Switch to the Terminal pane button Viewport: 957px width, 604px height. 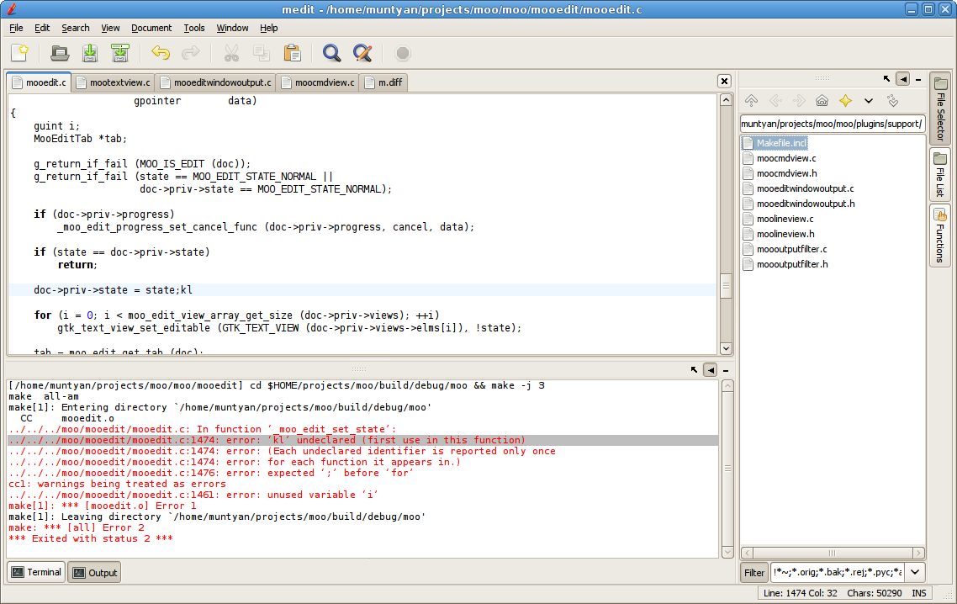tap(36, 572)
